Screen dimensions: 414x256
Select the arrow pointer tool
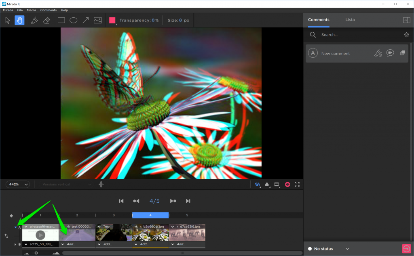click(x=8, y=20)
